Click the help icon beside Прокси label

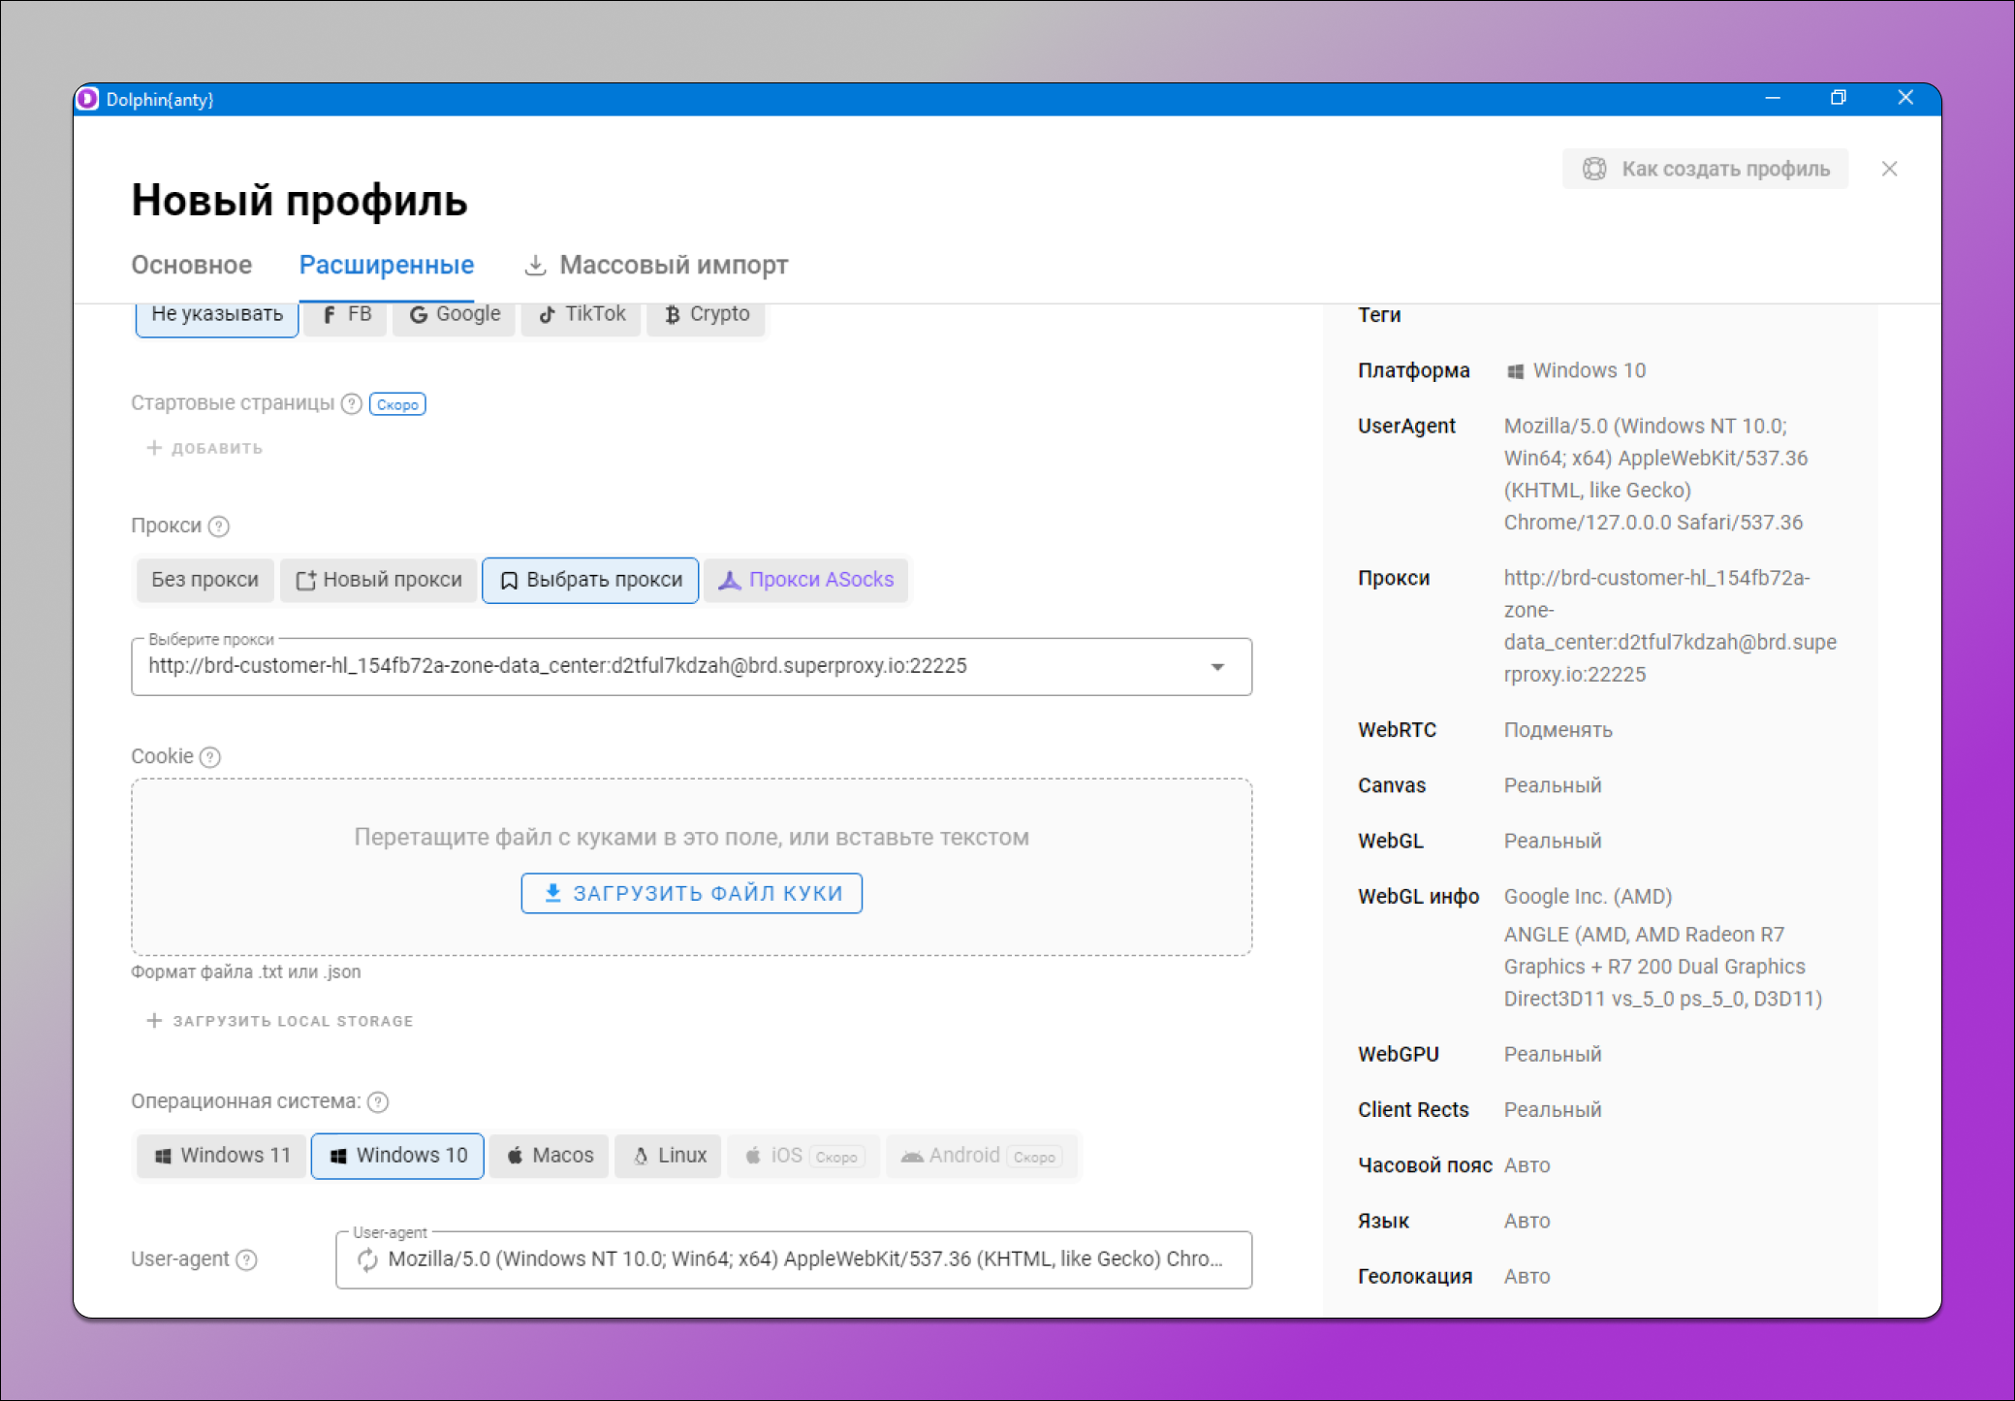click(219, 526)
